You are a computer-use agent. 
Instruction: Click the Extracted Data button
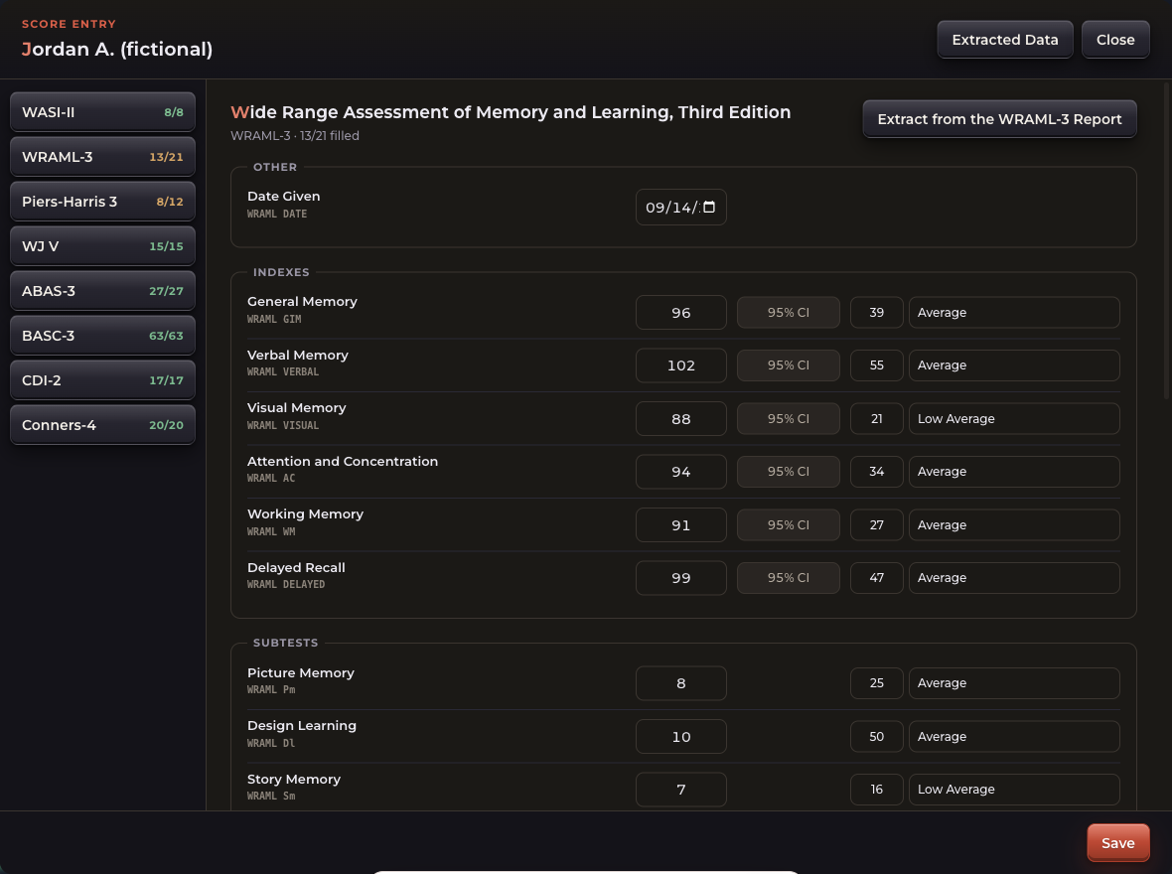[1004, 40]
